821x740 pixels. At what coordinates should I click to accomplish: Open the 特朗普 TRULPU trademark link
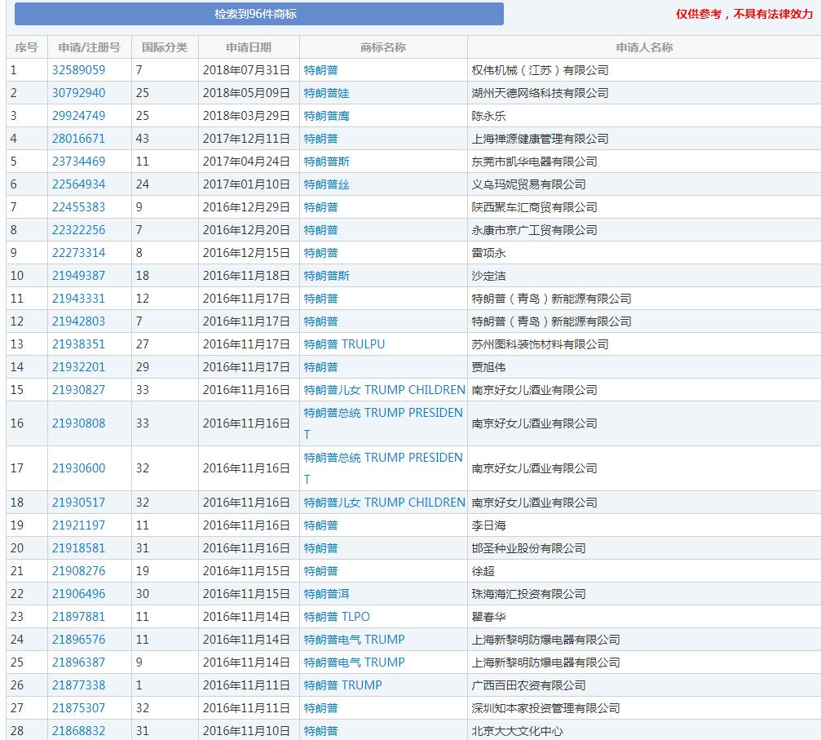coord(344,344)
